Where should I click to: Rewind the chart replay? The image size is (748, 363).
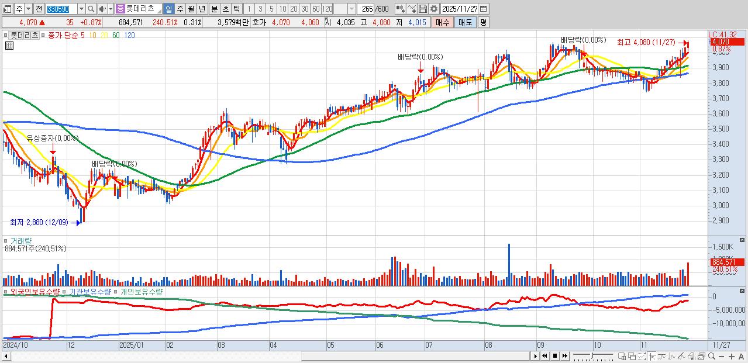point(544,356)
